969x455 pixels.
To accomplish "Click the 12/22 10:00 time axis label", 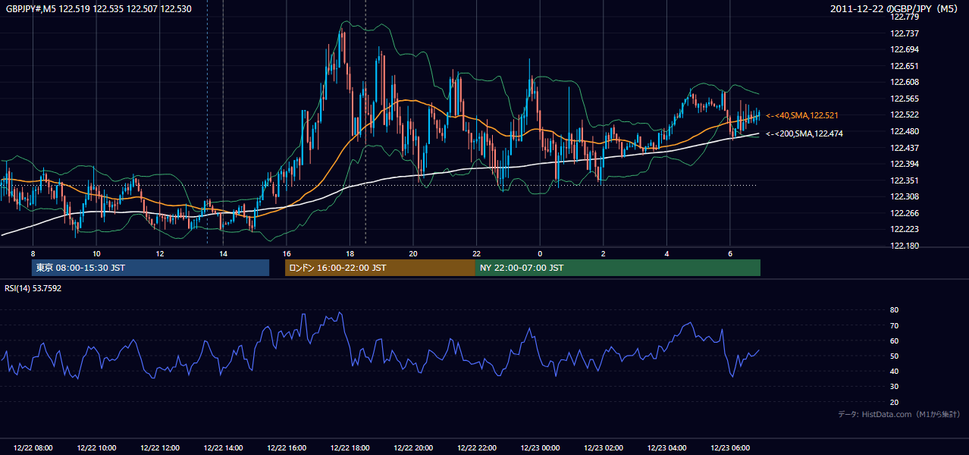I will 96,448.
